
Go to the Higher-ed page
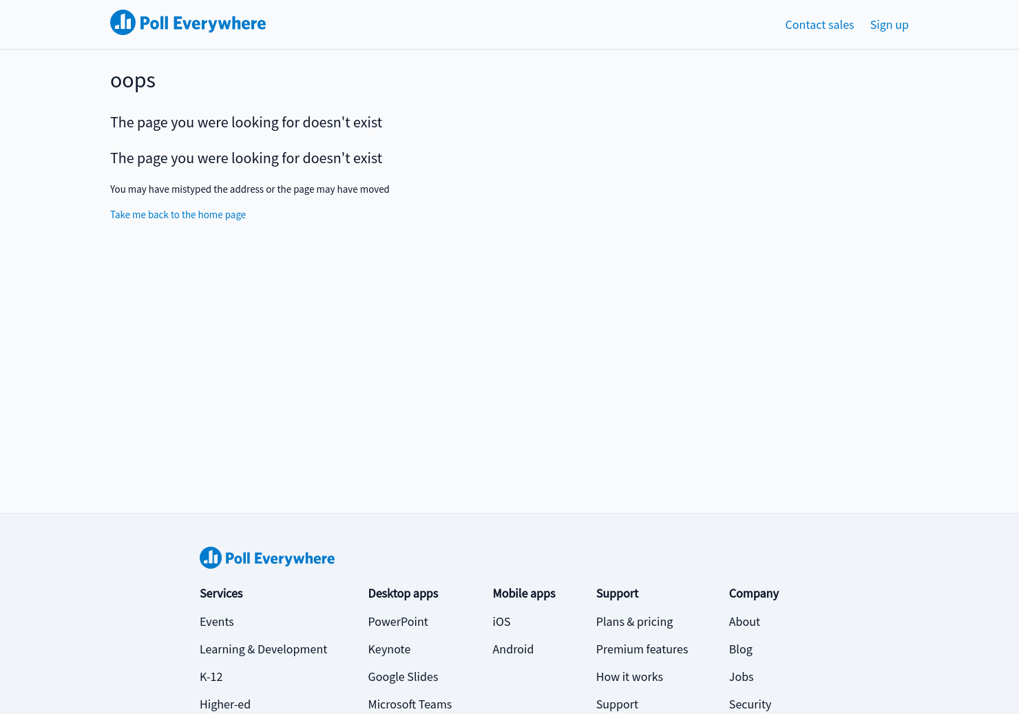(225, 704)
